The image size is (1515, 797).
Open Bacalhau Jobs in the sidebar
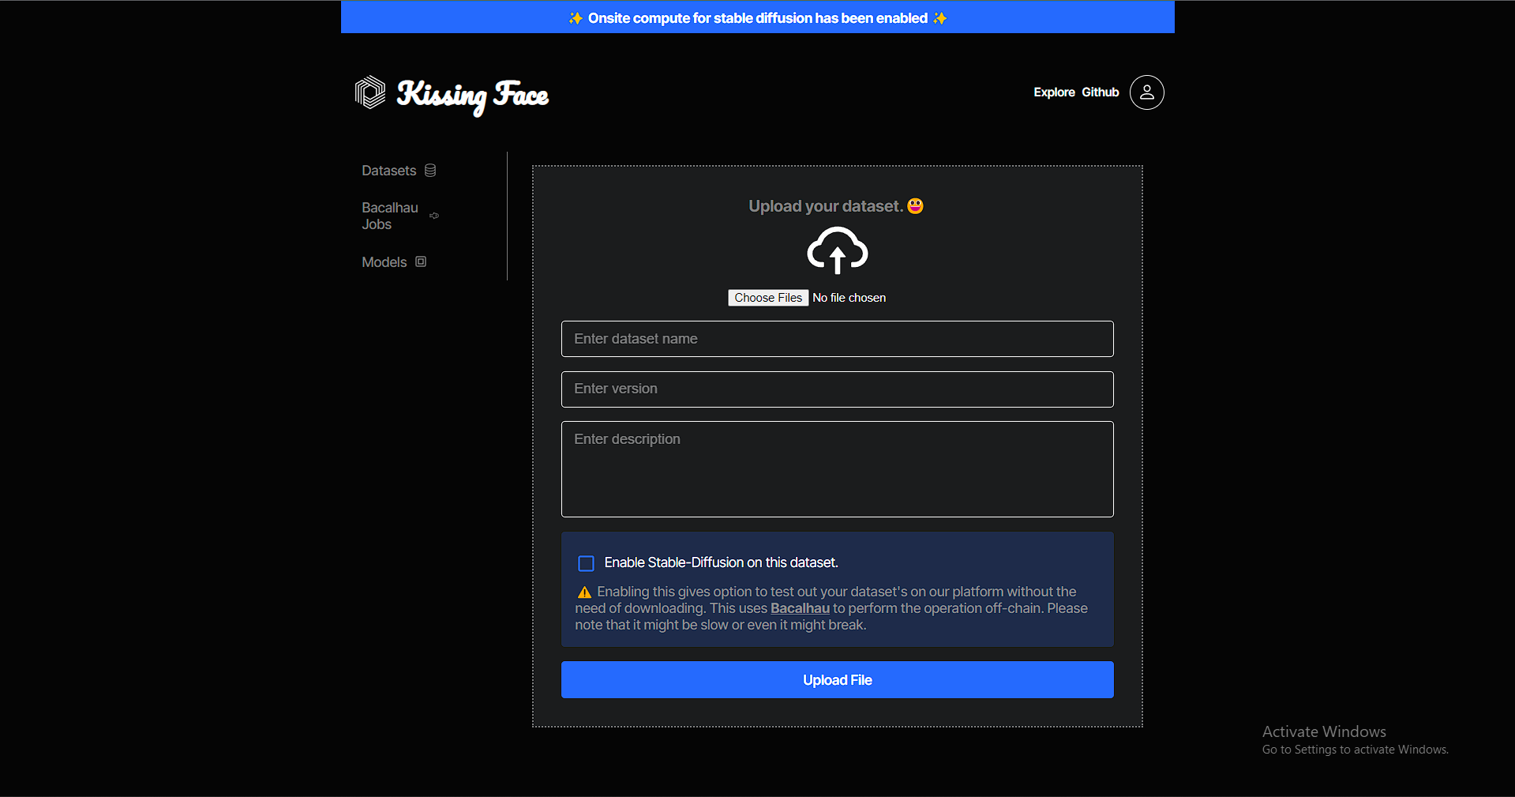click(390, 216)
